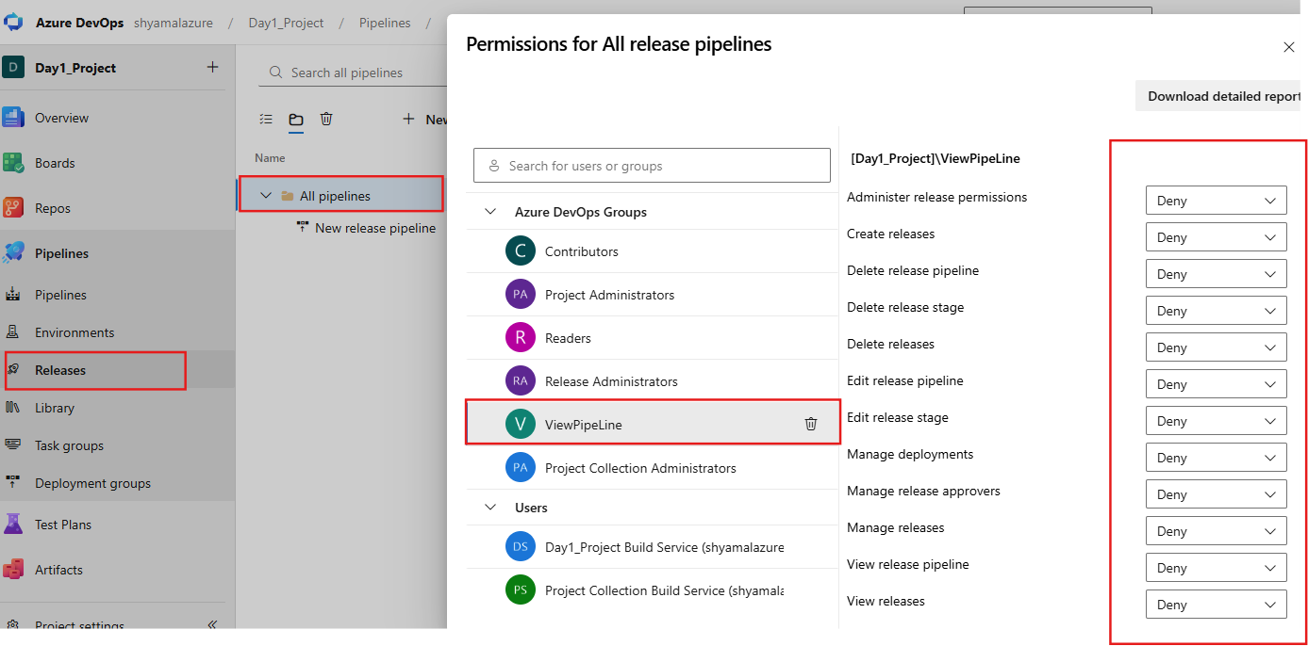This screenshot has height=646, width=1308.
Task: Click the Readers group avatar
Action: [x=521, y=338]
